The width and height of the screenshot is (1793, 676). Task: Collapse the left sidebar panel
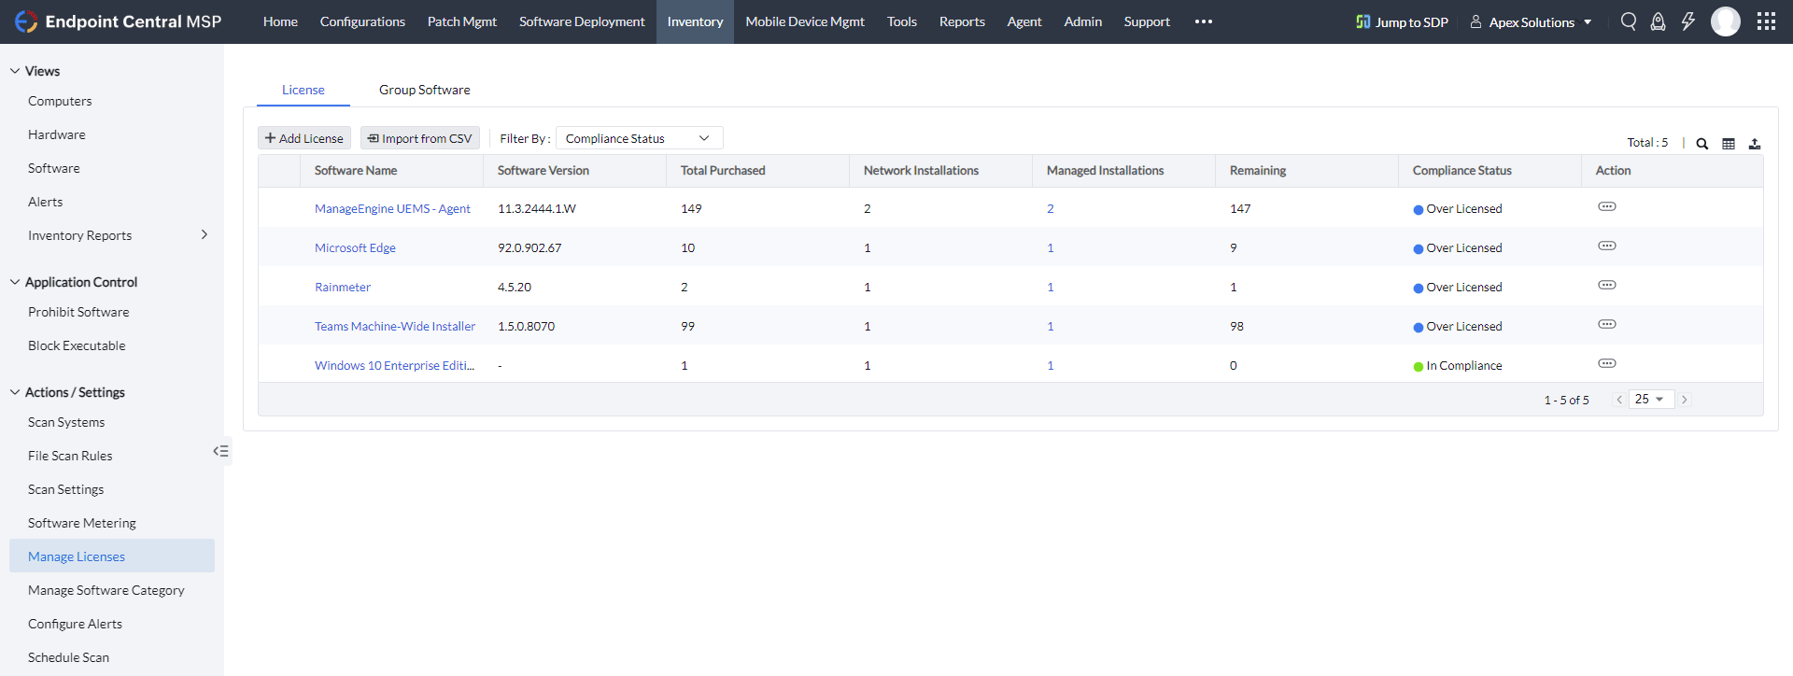coord(220,451)
